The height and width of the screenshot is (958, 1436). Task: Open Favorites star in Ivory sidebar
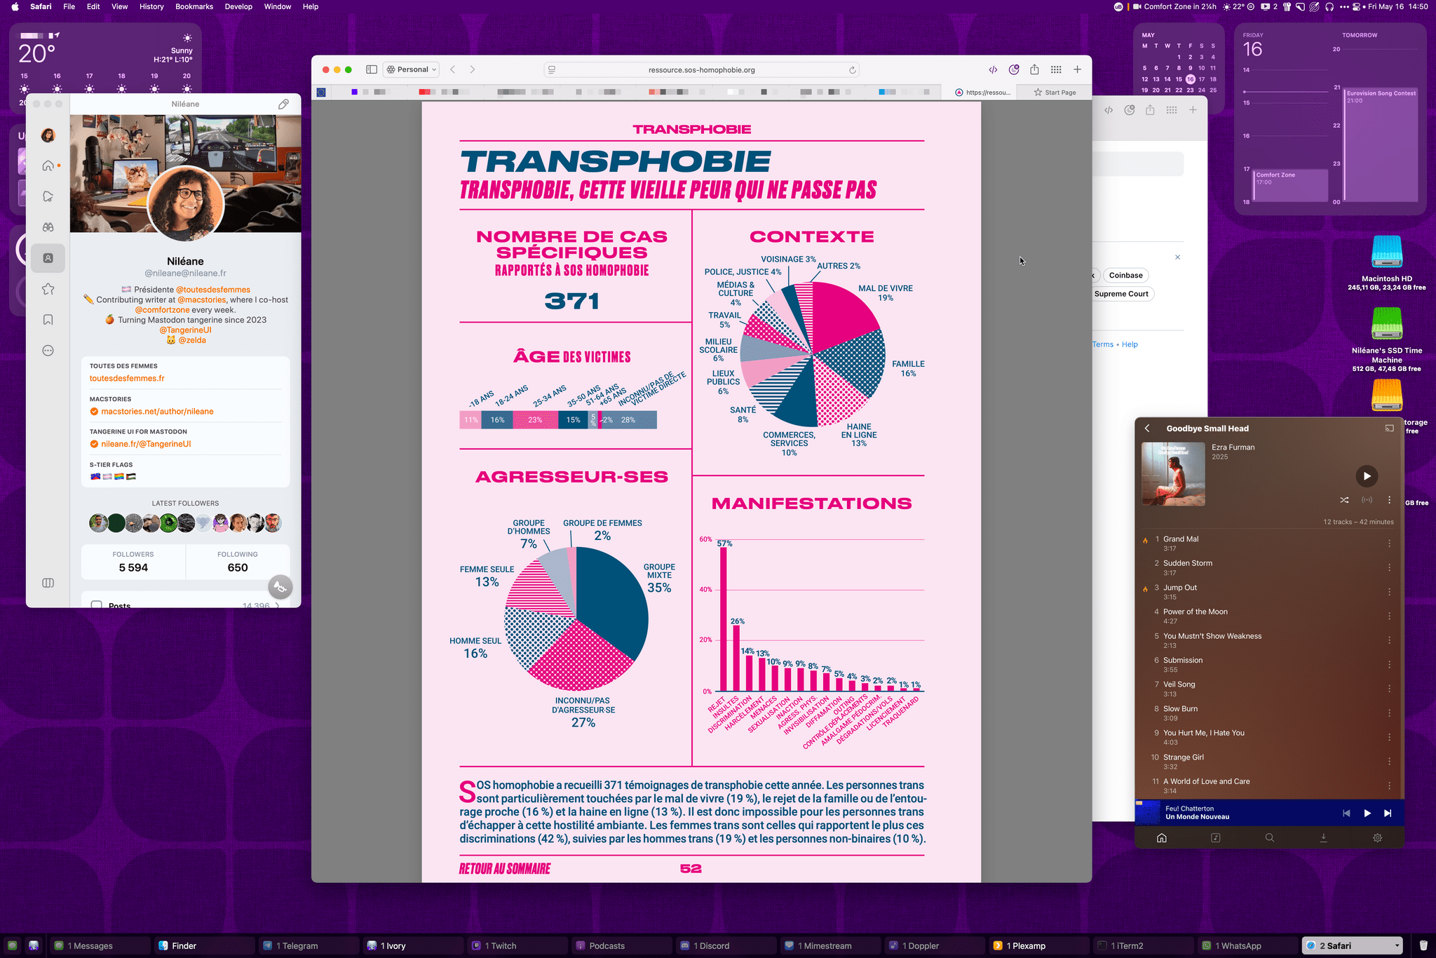(x=48, y=289)
